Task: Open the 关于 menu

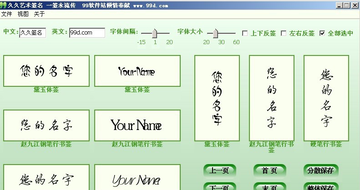Action: click(x=39, y=14)
